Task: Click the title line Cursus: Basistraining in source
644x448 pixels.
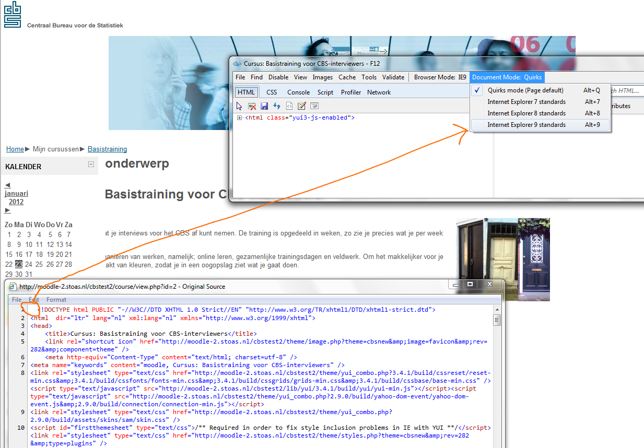Action: (151, 334)
